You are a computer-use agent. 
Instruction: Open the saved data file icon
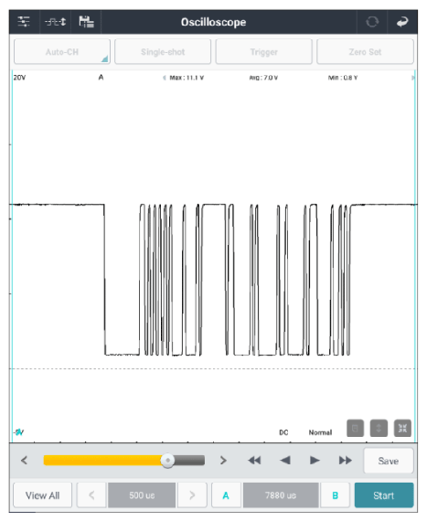coord(86,22)
